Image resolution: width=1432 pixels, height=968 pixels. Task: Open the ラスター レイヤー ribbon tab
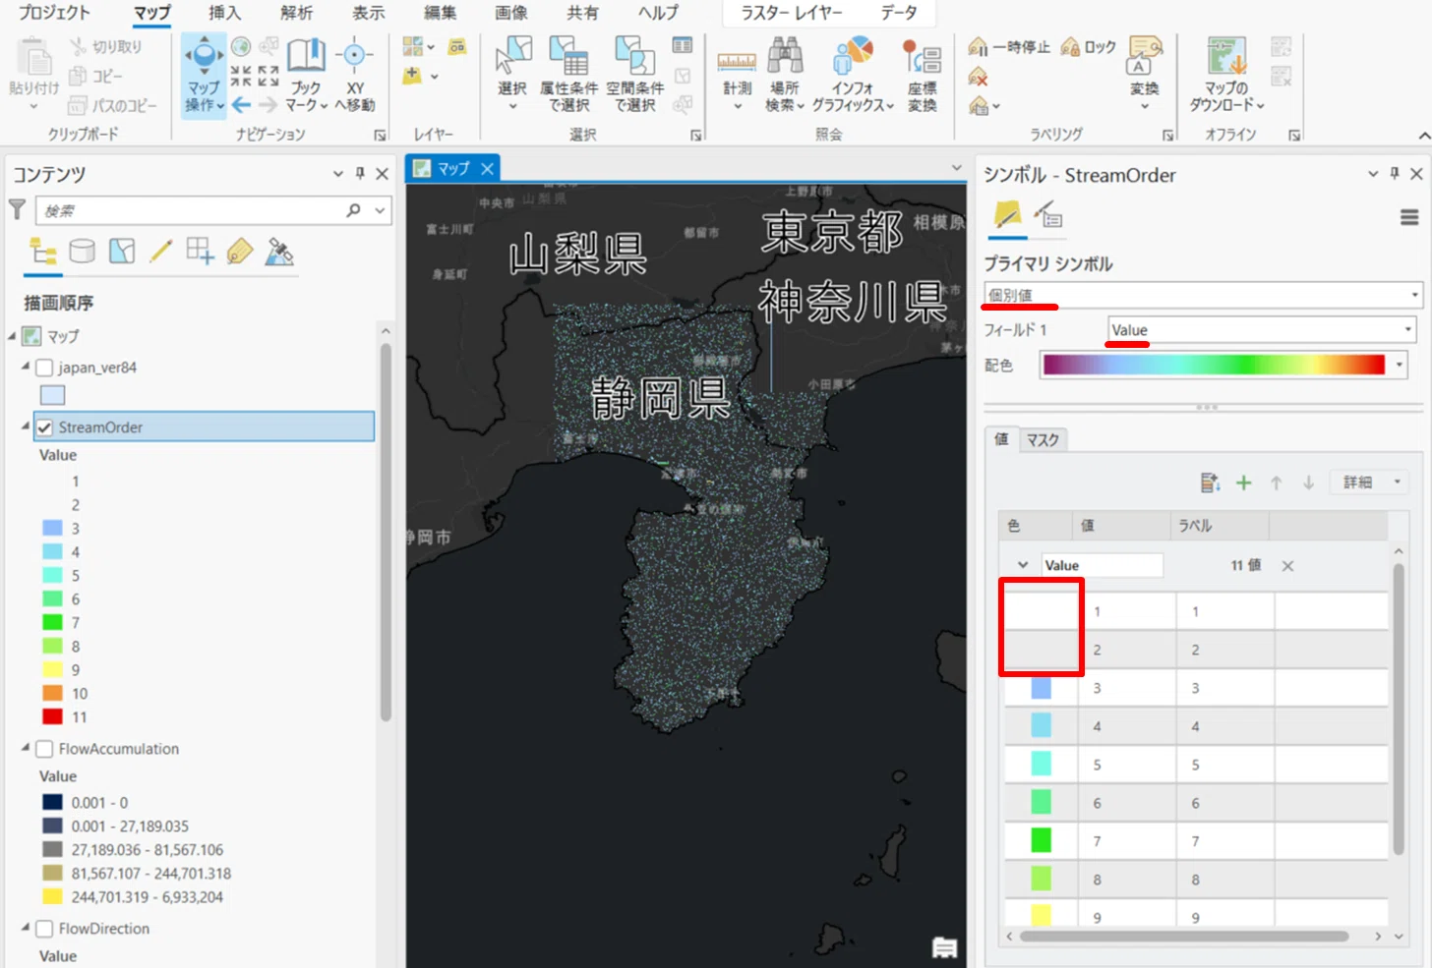point(791,13)
